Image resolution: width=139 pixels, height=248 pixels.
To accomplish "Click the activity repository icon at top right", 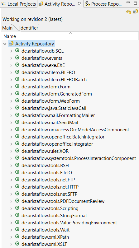I will point(136,12).
